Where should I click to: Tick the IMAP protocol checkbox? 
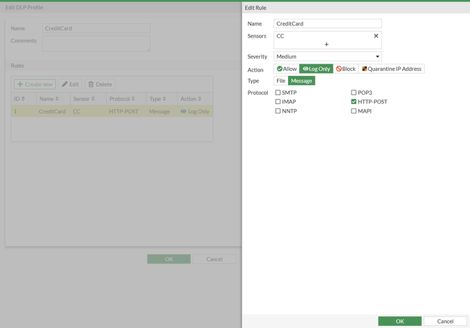click(x=278, y=102)
